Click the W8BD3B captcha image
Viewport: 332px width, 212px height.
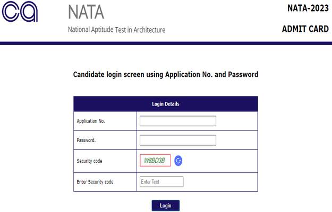(155, 161)
